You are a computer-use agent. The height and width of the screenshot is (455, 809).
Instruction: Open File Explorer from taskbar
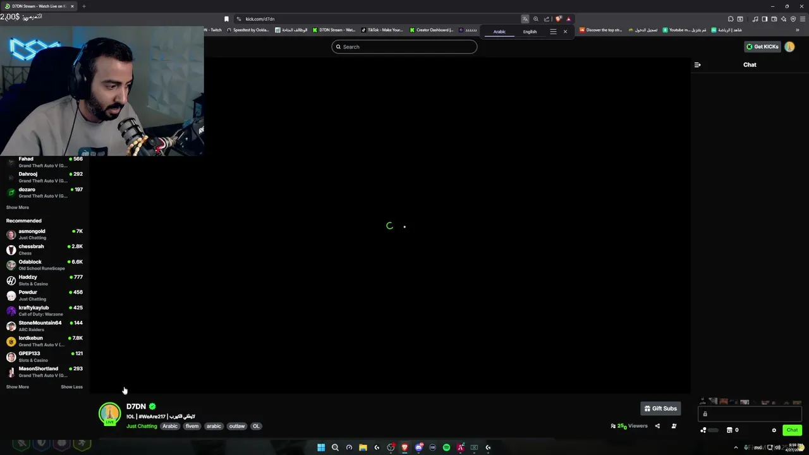coord(363,447)
